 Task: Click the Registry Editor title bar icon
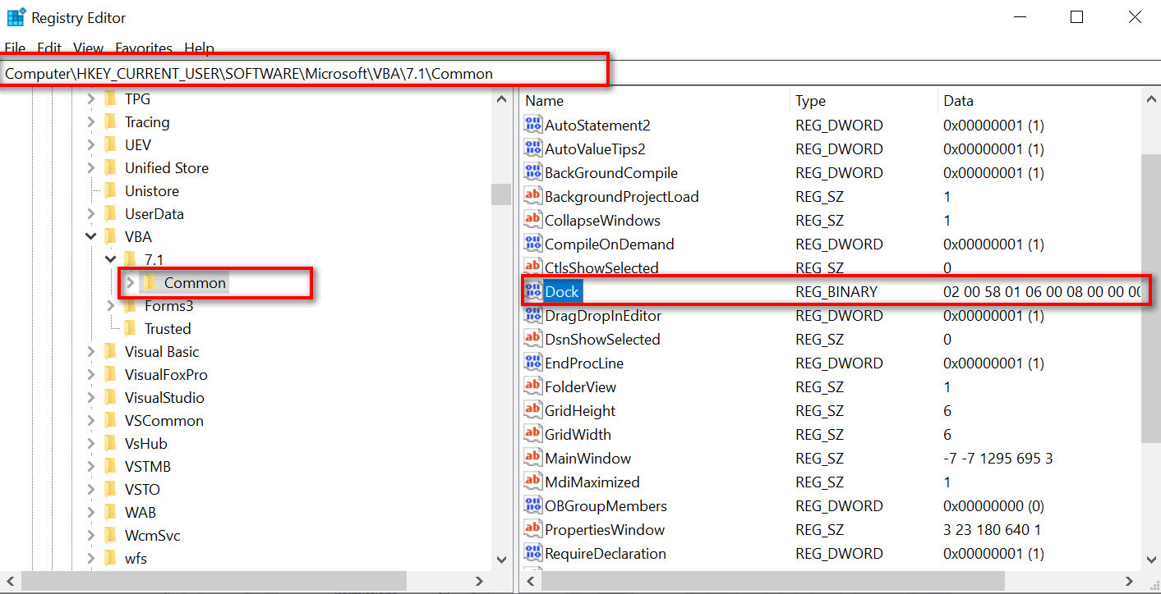16,17
